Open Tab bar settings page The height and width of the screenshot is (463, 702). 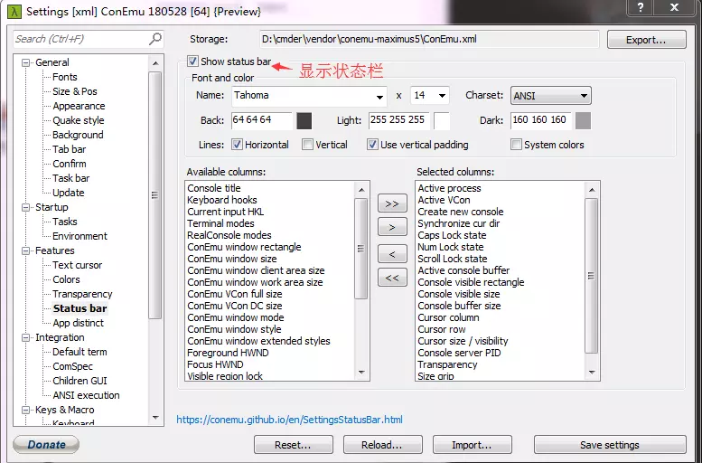coord(69,149)
